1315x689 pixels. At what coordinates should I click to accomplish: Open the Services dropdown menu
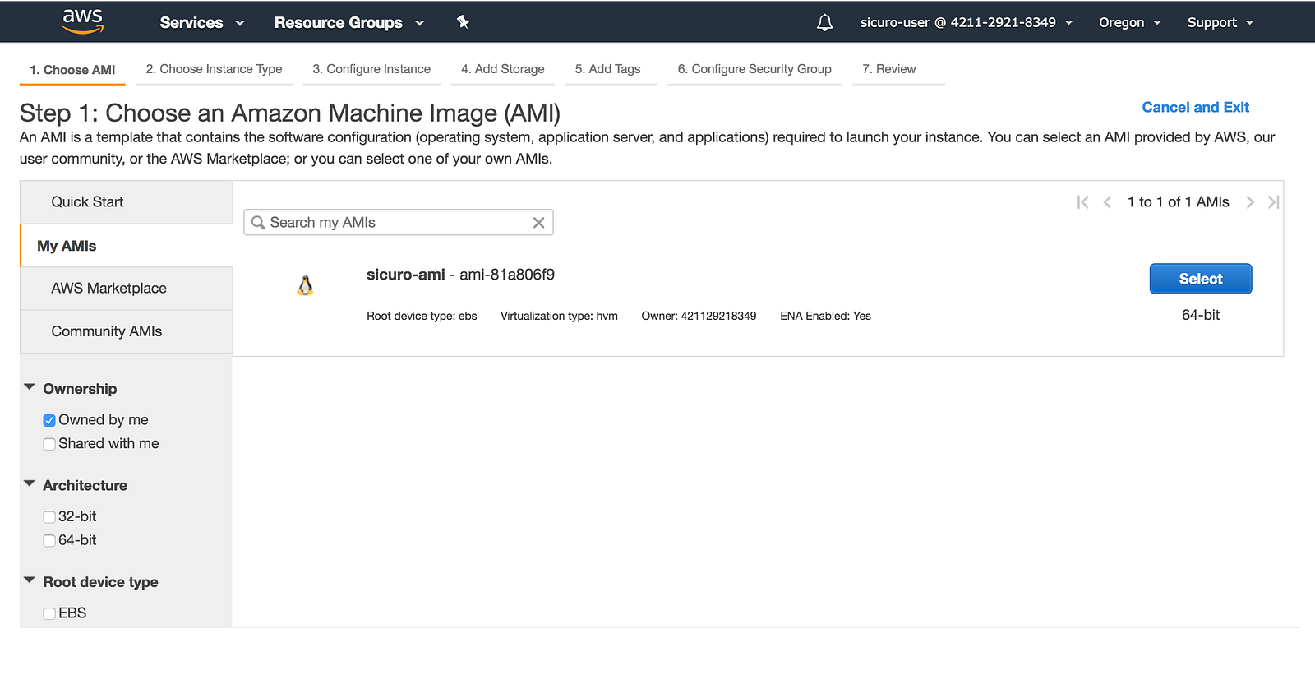click(202, 22)
